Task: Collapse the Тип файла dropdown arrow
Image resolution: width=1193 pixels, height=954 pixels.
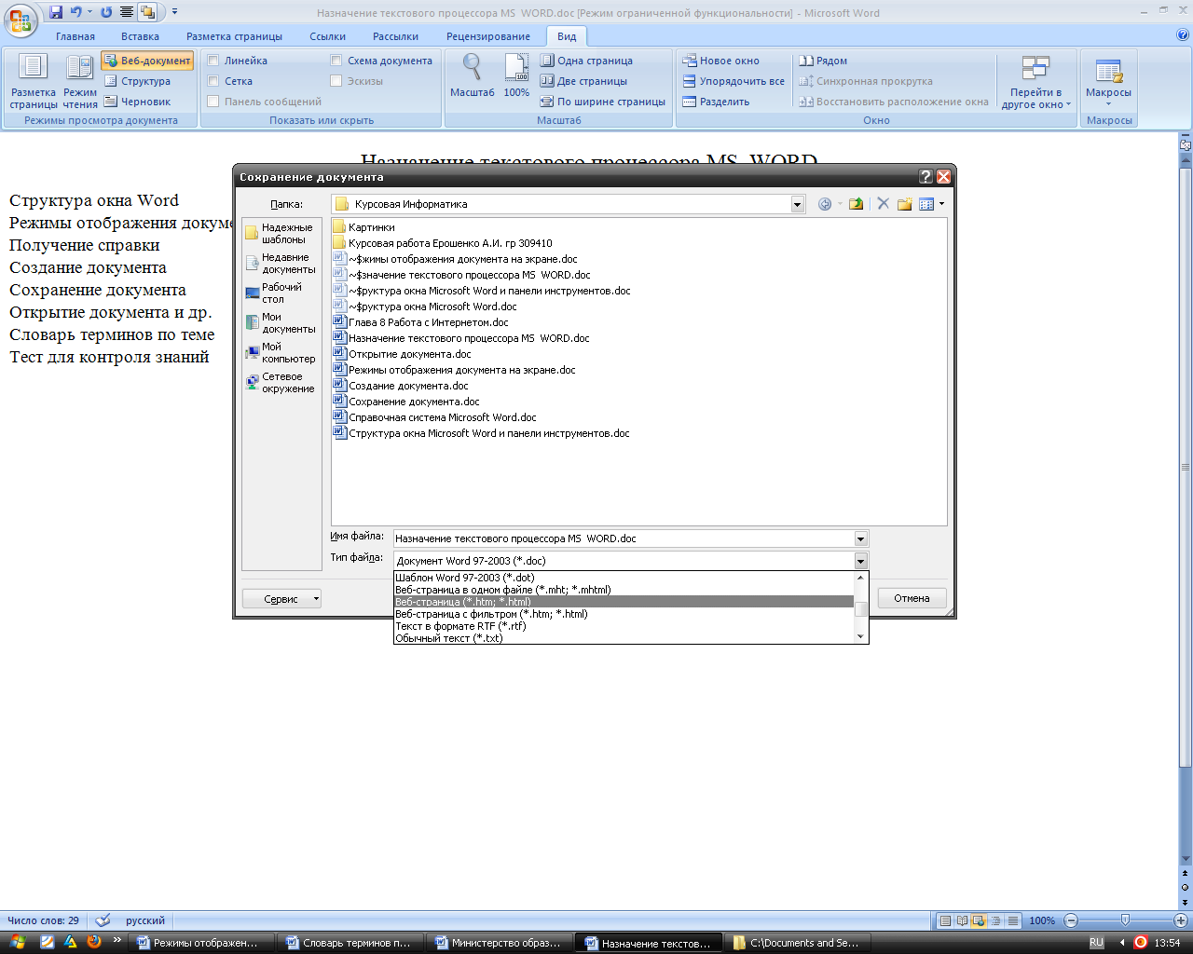Action: (860, 561)
